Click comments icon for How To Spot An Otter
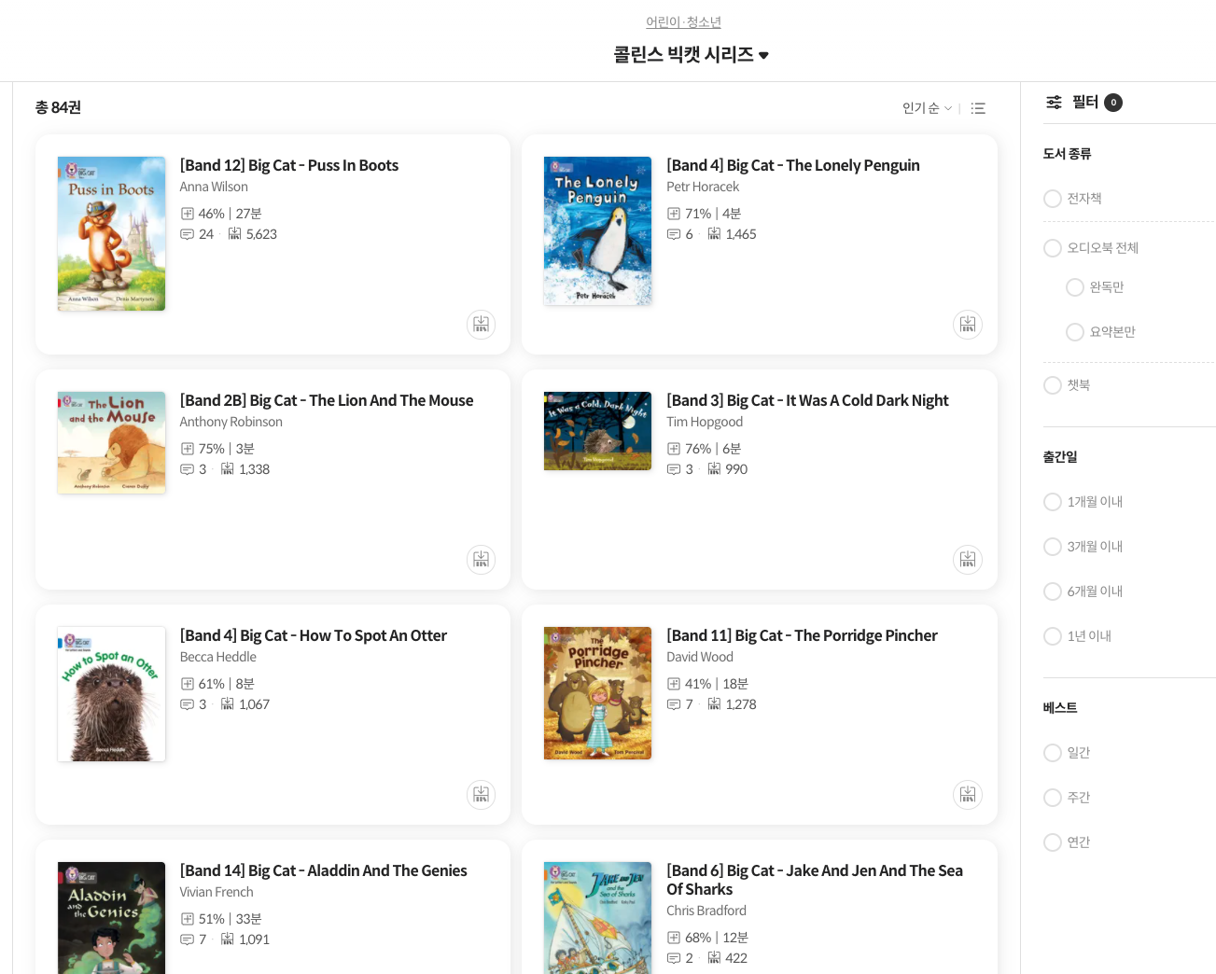The width and height of the screenshot is (1216, 974). pos(187,704)
